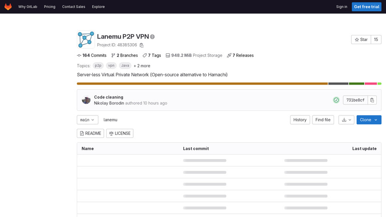Open the History view
386x217 pixels.
[300, 120]
